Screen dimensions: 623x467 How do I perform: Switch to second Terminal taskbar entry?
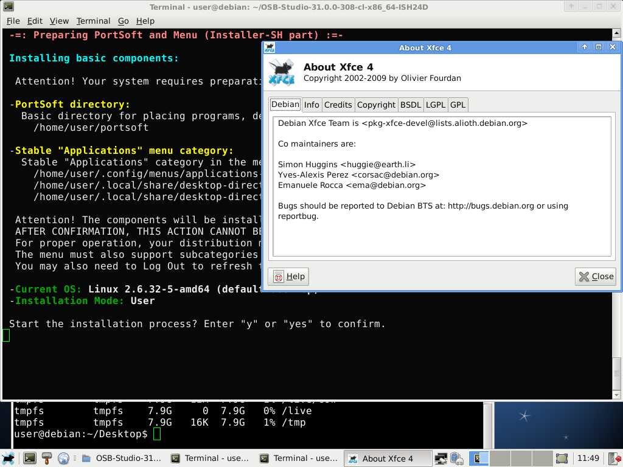coord(299,458)
